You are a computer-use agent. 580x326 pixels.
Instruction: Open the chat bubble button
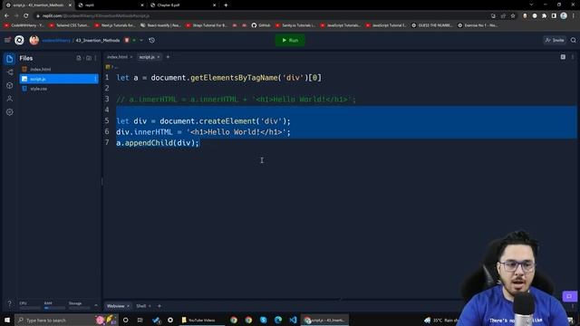tap(570, 296)
